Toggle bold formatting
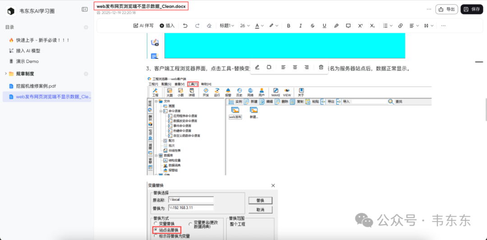 point(289,26)
